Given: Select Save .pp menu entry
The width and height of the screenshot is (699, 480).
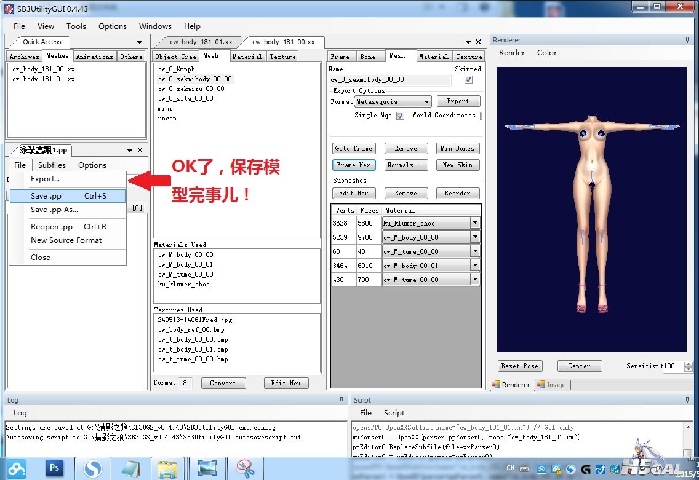Looking at the screenshot, I should click(68, 196).
